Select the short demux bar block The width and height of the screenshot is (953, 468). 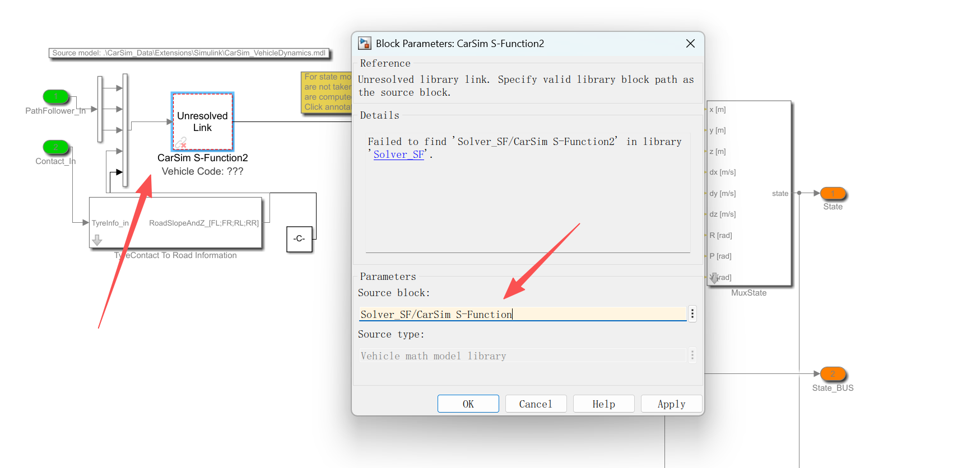coord(100,109)
